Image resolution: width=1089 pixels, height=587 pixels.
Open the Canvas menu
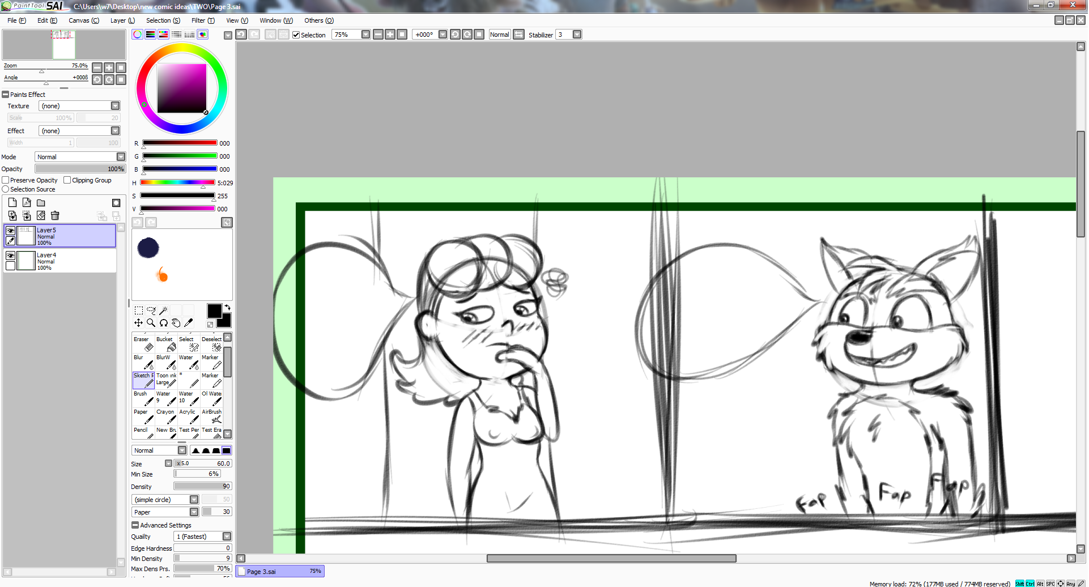click(83, 20)
